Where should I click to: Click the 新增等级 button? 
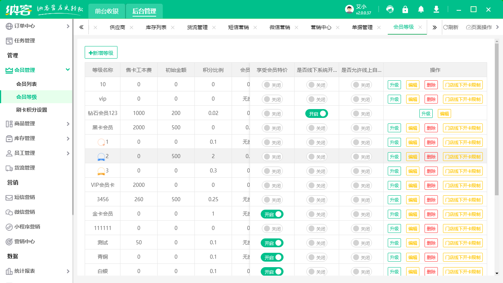coord(101,53)
